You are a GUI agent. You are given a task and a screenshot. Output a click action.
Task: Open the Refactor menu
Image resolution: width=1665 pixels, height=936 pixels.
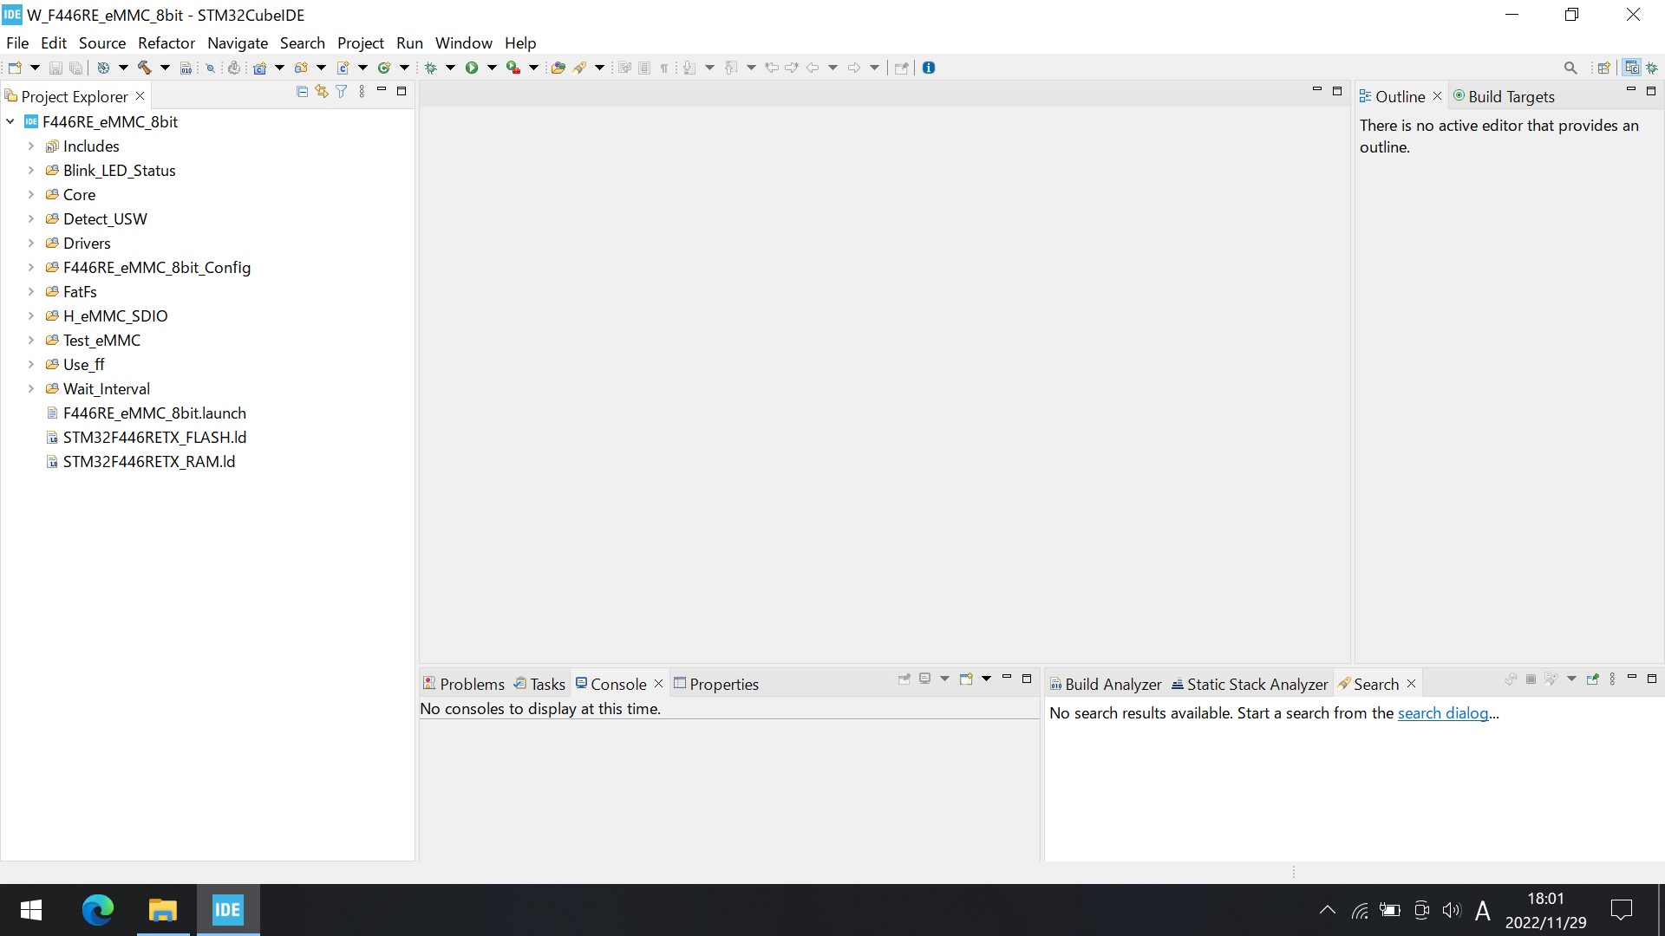point(166,42)
